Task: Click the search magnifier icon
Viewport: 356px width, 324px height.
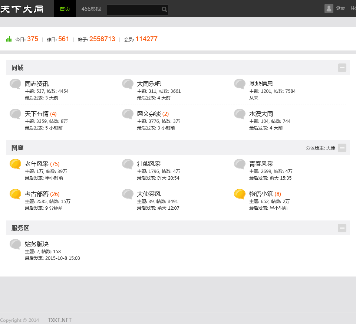Action: click(164, 10)
